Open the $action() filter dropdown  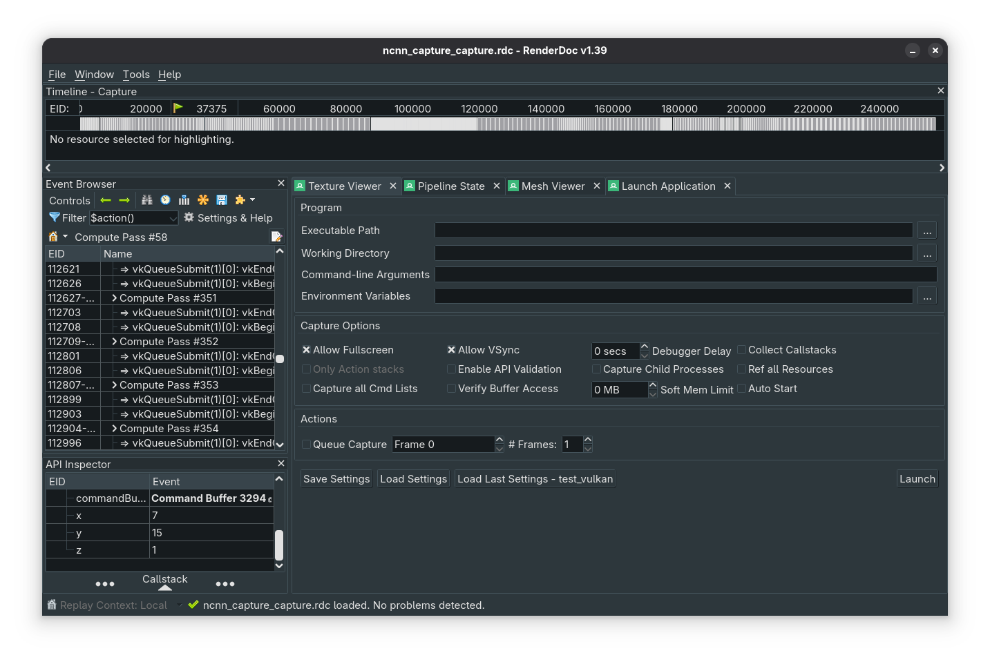173,218
